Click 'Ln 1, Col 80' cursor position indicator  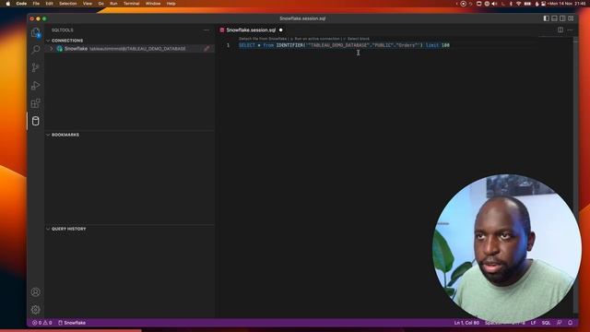tap(466, 323)
